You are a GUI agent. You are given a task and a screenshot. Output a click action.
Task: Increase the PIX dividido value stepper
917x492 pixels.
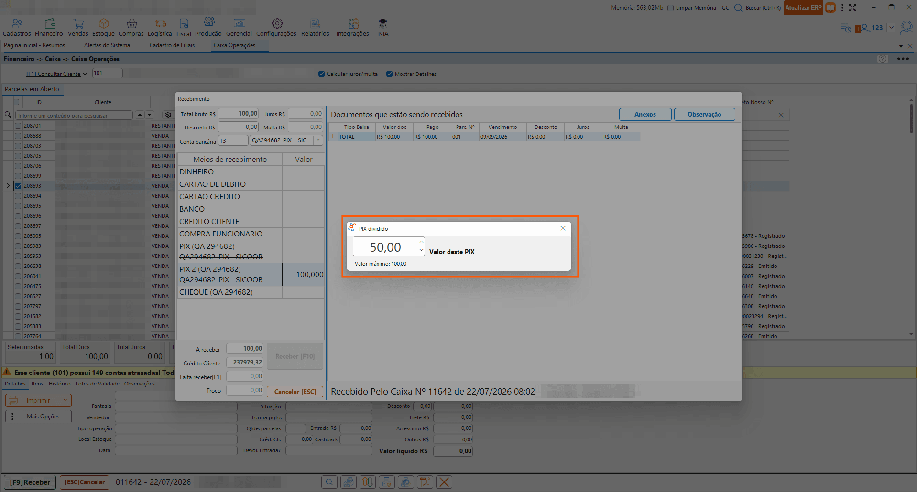click(x=421, y=242)
